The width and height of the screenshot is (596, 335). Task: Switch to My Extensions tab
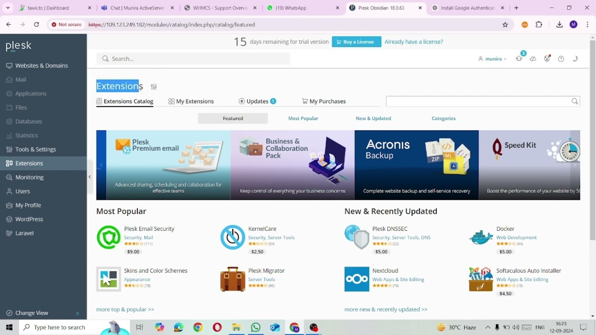[191, 101]
